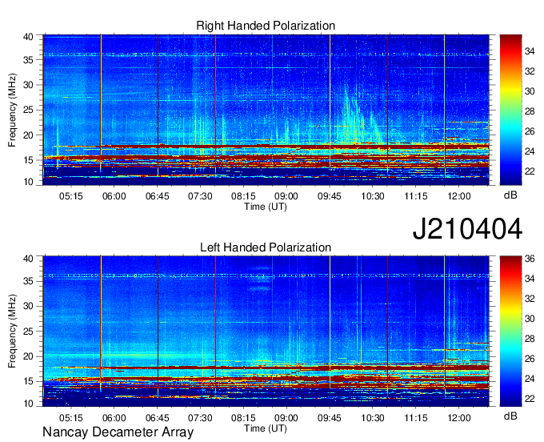544x442 pixels.
Task: Click 07:30 time tick under left-handed plot
Action: click(200, 418)
